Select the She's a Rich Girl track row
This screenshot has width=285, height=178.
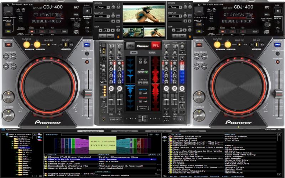tap(100, 162)
